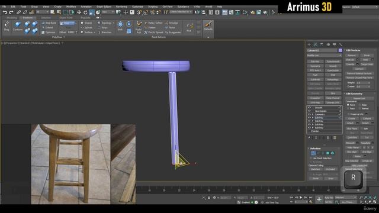Click Remove Modifier trash icon below stack
The image size is (379, 213).
(327, 138)
